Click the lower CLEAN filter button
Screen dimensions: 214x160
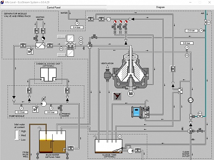point(62,55)
